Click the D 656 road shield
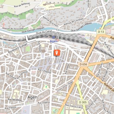The image size is (114, 114). pos(83,64)
